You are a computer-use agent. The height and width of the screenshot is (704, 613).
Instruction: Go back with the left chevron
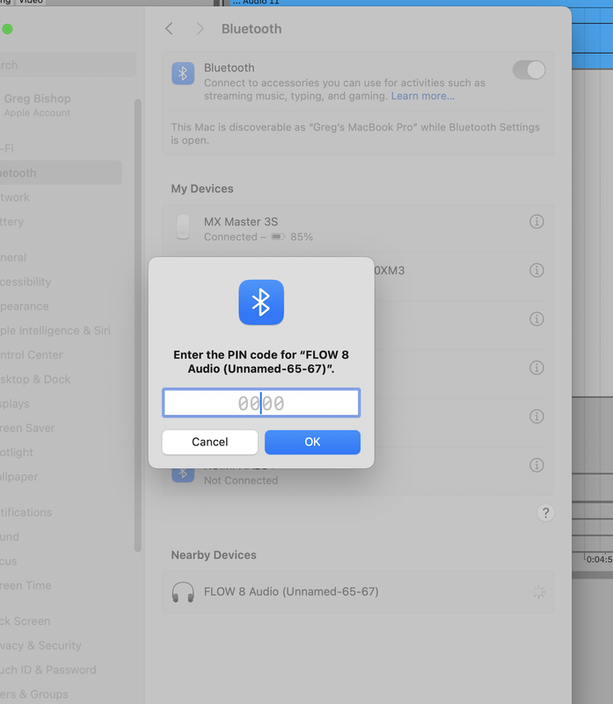coord(169,29)
